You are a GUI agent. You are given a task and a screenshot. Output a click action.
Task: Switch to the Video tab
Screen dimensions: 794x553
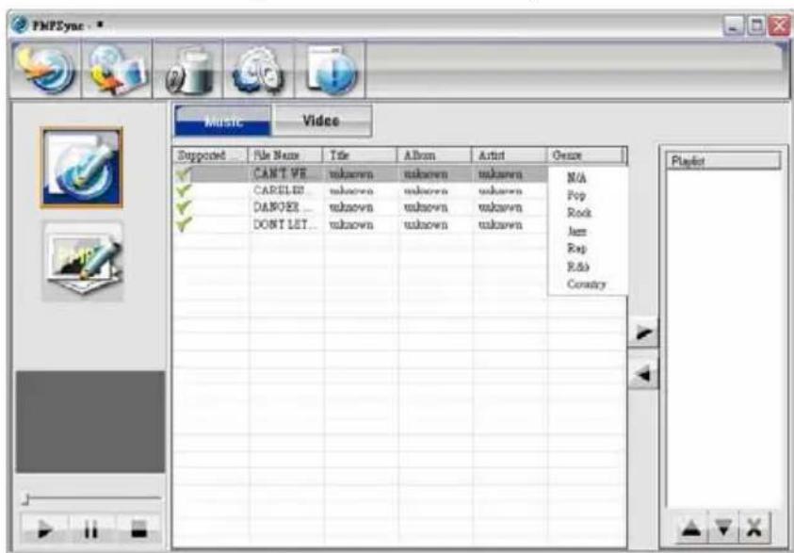[x=321, y=121]
